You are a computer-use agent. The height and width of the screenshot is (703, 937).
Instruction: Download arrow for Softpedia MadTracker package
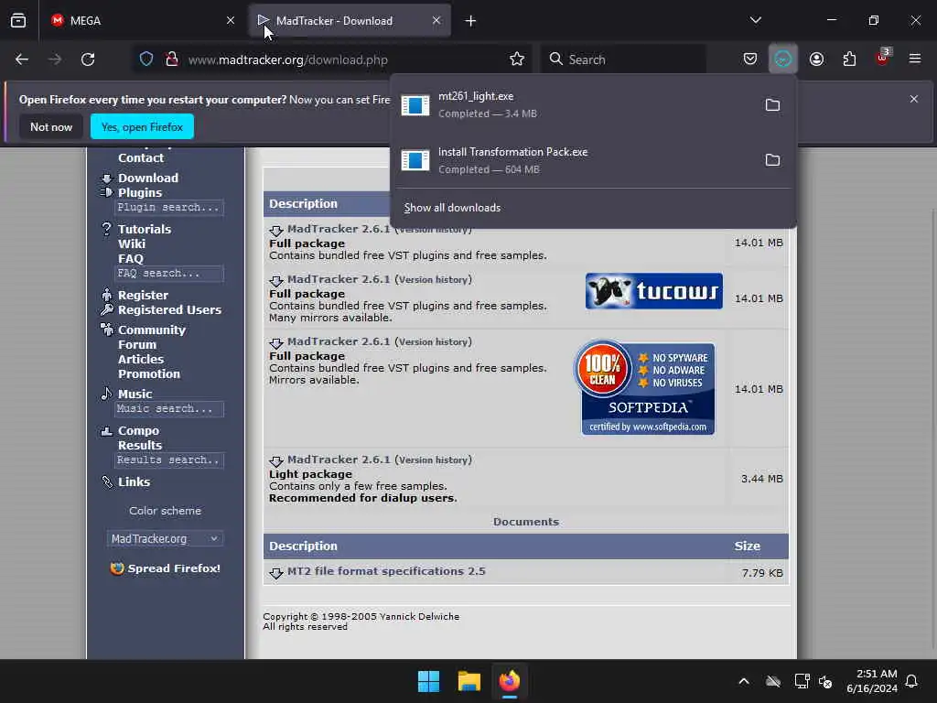(x=275, y=343)
